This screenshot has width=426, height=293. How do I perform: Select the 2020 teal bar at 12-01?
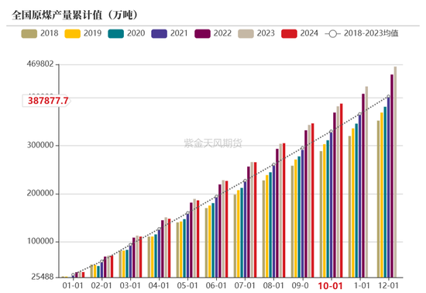pos(385,192)
